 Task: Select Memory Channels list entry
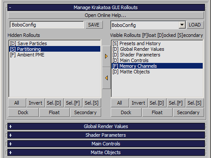coord(157,66)
